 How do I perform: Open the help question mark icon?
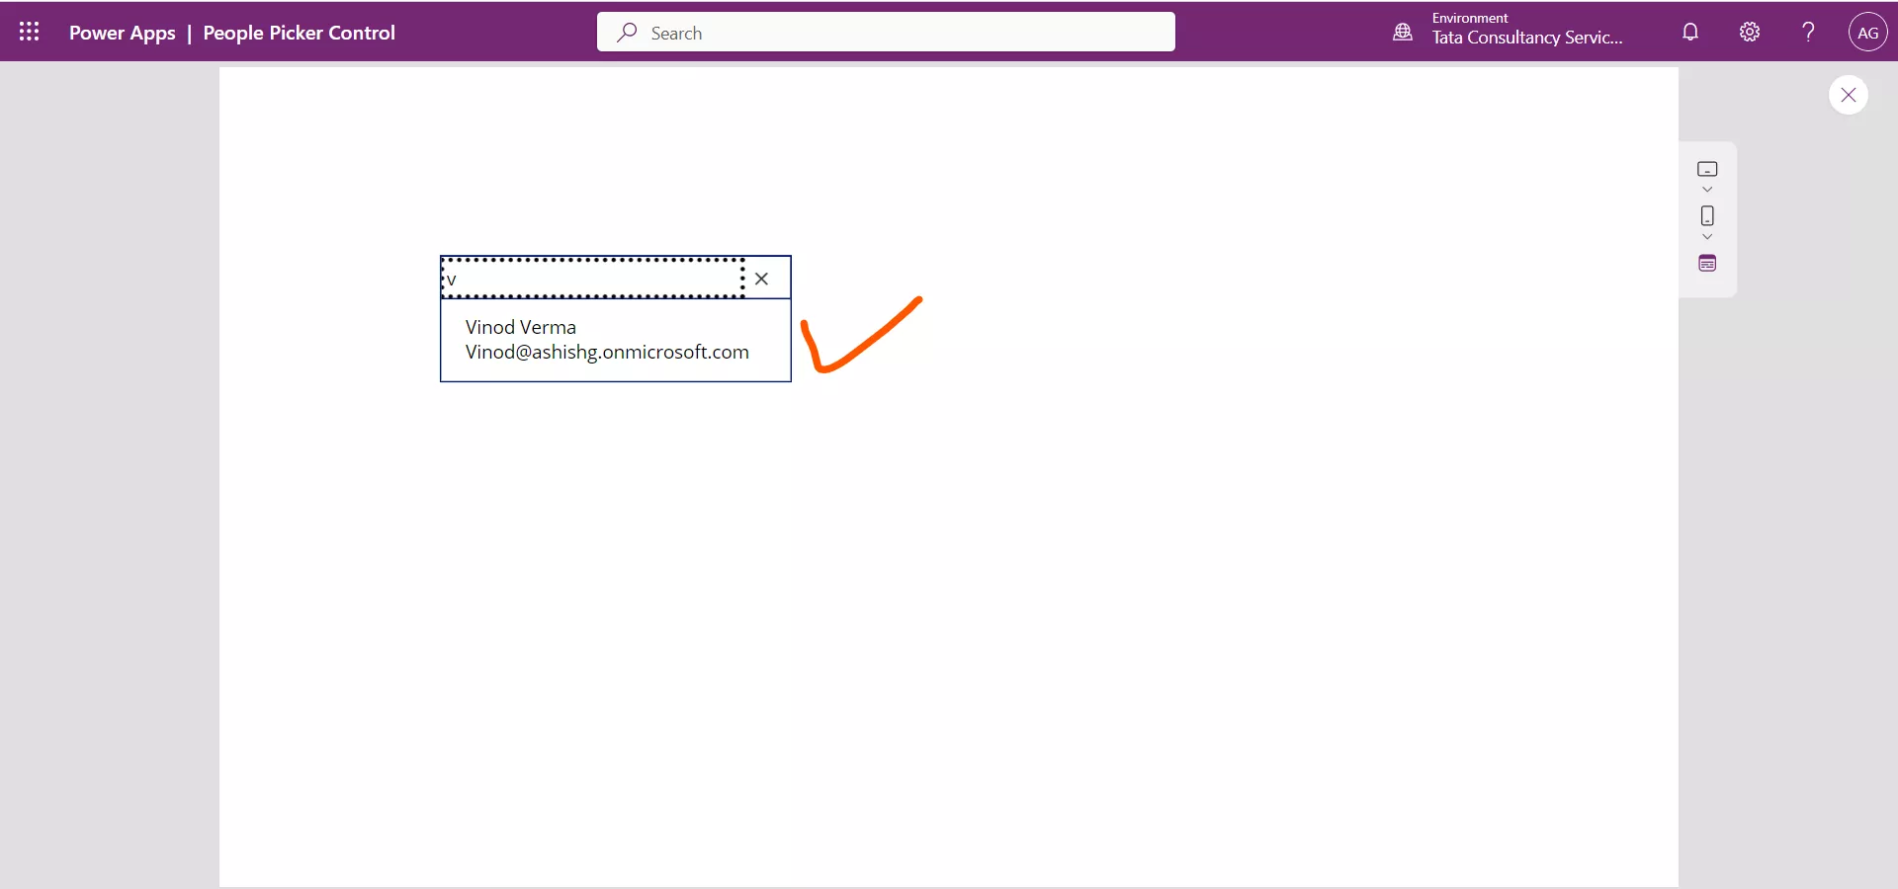point(1807,32)
